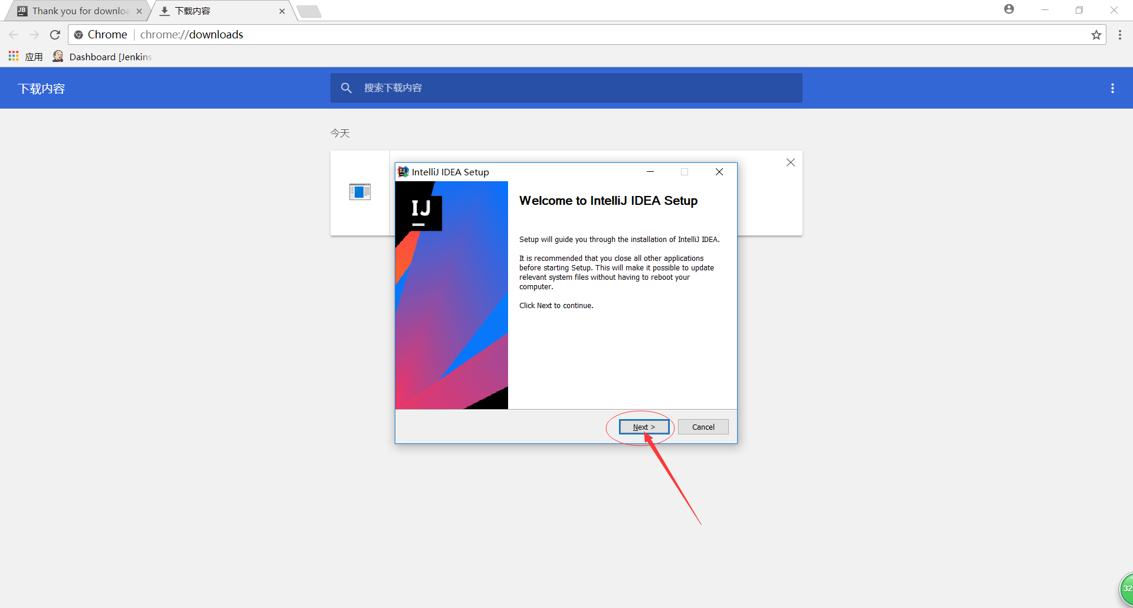This screenshot has height=608, width=1133.
Task: Click the 今天 date label
Action: coord(340,133)
